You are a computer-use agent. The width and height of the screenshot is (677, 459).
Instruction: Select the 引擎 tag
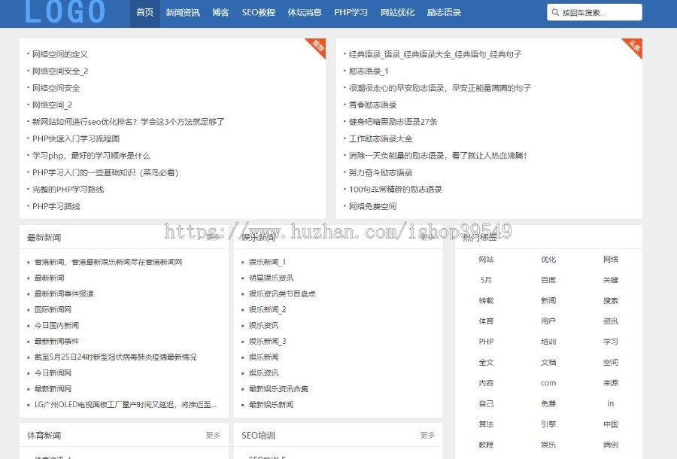[x=548, y=424]
